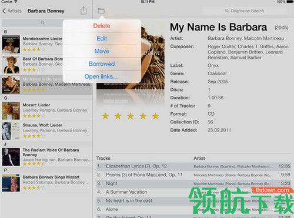
Task: Select Strauss, Wolf: Lieder album
Action: click(x=46, y=131)
